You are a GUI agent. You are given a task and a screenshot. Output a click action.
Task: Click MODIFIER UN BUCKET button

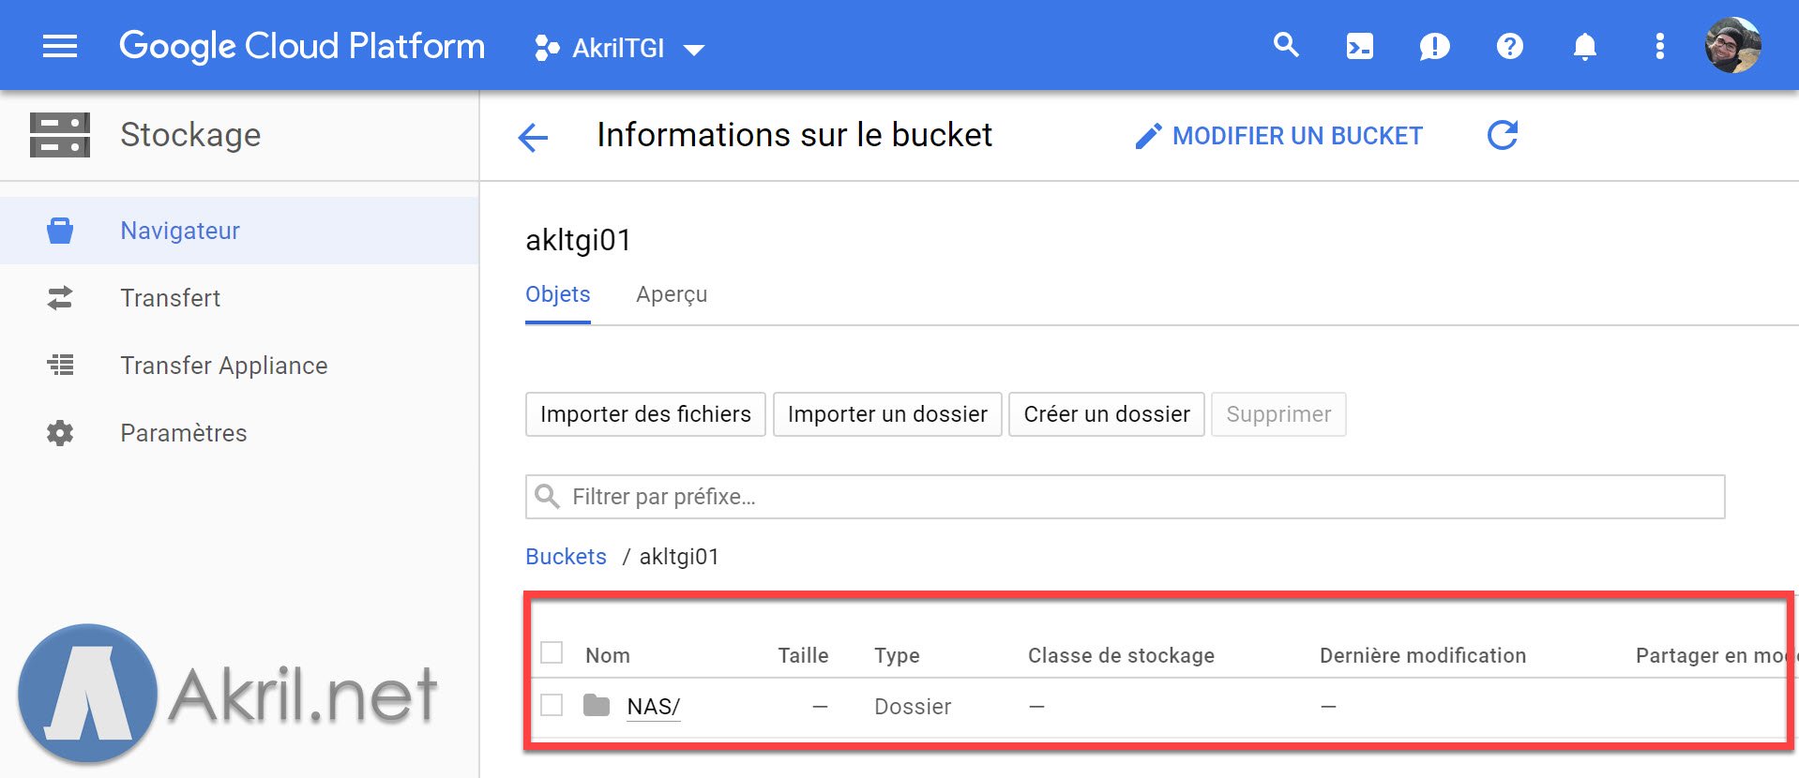pyautogui.click(x=1278, y=136)
